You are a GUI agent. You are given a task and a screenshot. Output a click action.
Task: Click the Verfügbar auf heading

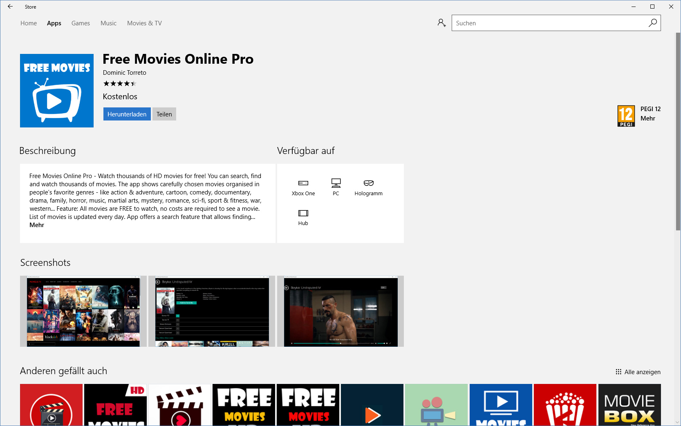coord(306,151)
